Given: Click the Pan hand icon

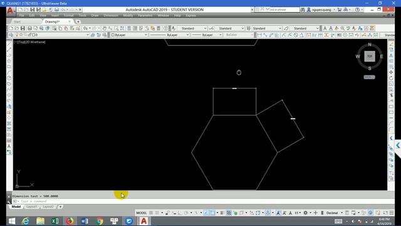Looking at the screenshot, I should tap(105, 28).
